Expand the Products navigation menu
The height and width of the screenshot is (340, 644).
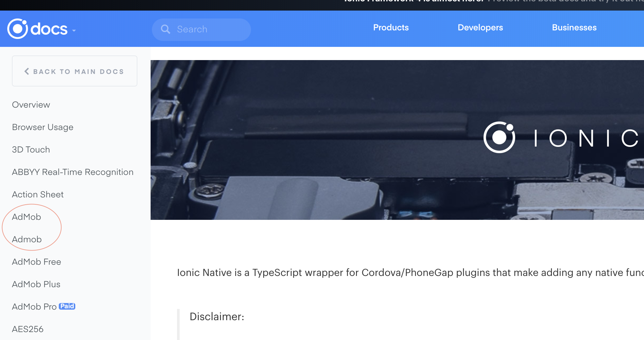pos(391,28)
